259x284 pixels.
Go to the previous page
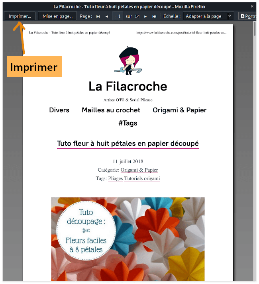(107, 16)
